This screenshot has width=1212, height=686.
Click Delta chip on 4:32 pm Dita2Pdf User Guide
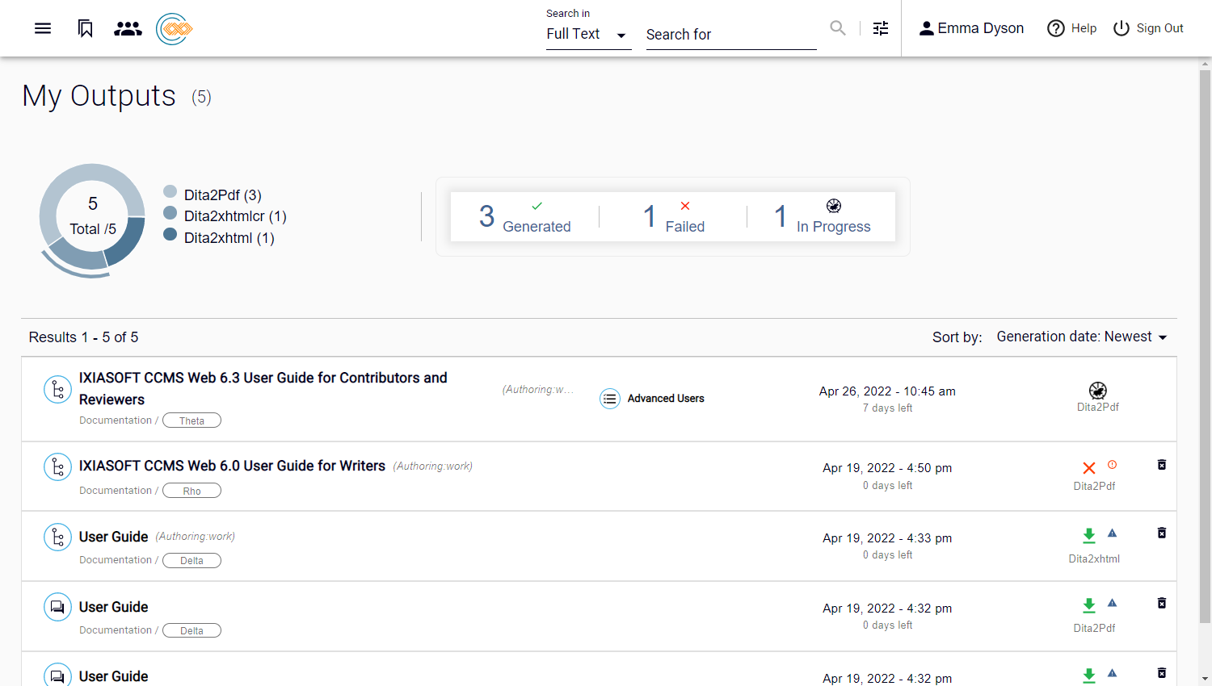191,630
